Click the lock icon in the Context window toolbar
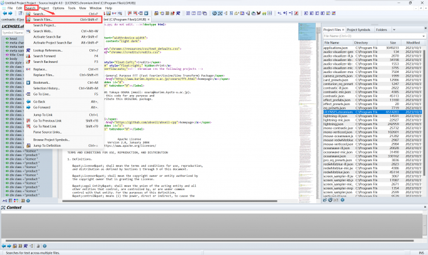 tap(38, 246)
